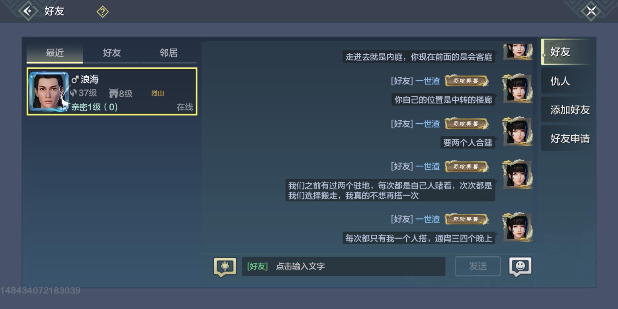
Task: Focus the 点击输入文字 message input field
Action: click(x=344, y=266)
